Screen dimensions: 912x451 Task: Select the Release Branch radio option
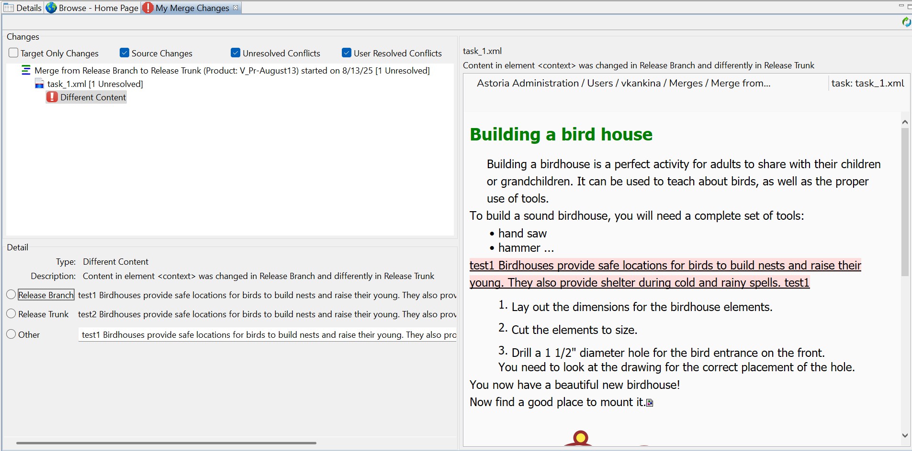pyautogui.click(x=11, y=295)
